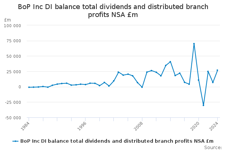Click the chart title text
Viewport: 226px width, 151px height.
pos(113,11)
